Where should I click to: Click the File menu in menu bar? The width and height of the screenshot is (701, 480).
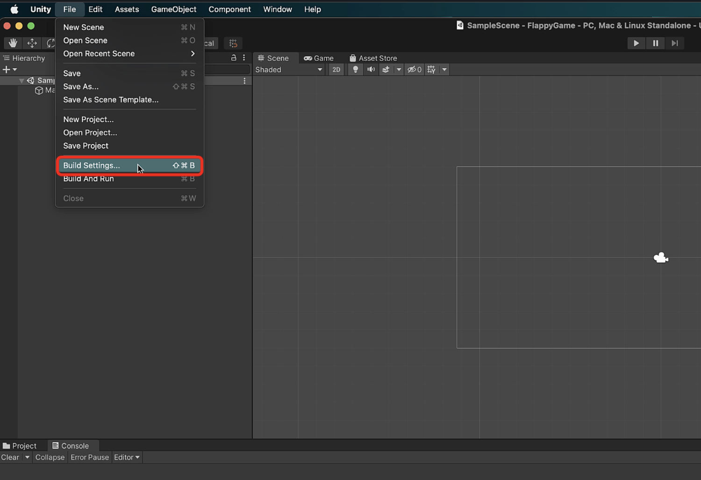coord(70,9)
